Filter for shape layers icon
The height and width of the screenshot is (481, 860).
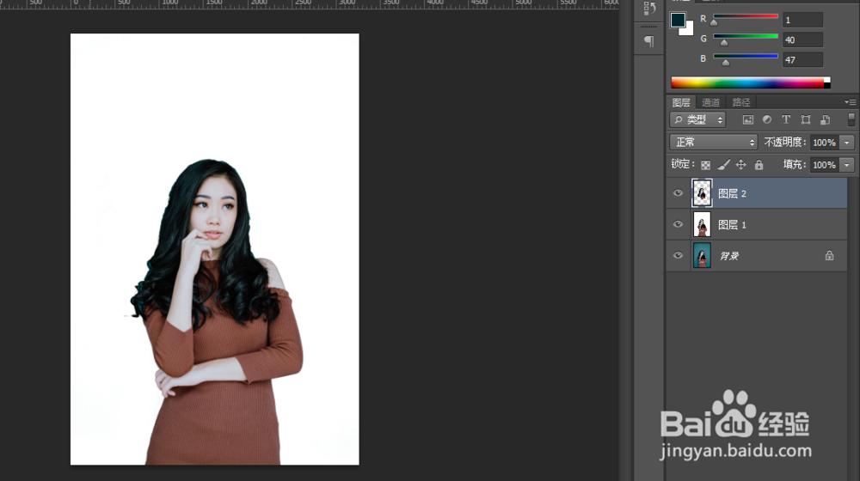tap(806, 119)
